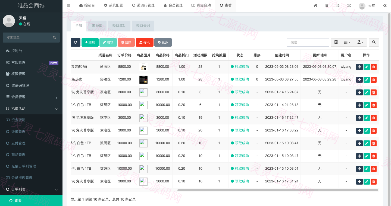The image size is (391, 206).
Task: Click the 删除 toolbar button
Action: [x=126, y=42]
